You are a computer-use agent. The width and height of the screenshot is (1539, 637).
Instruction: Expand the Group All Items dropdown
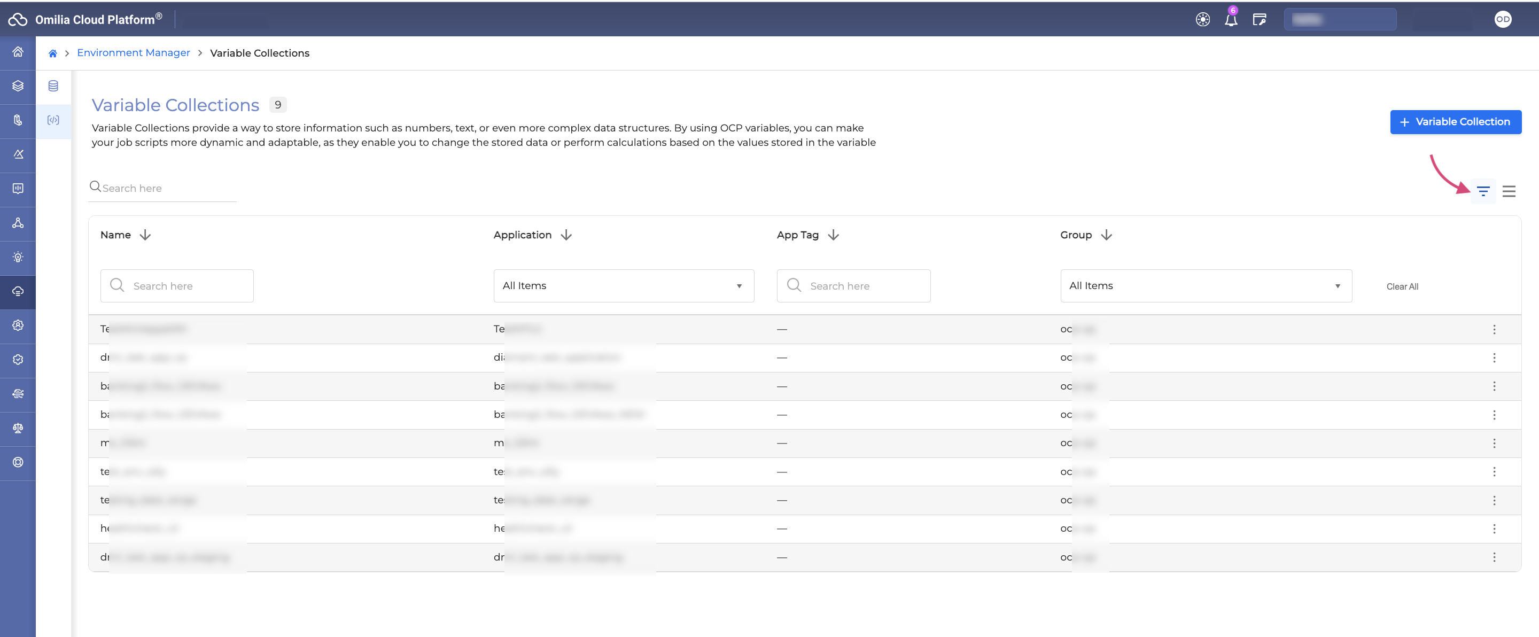coord(1206,285)
